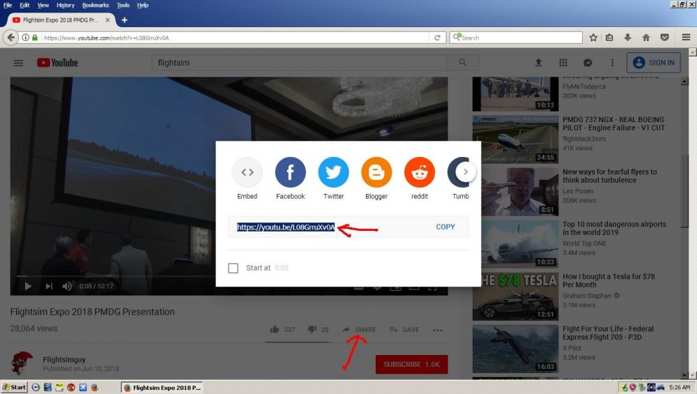Click the video progress bar
Viewport: 697px width, 394px height.
pyautogui.click(x=116, y=276)
